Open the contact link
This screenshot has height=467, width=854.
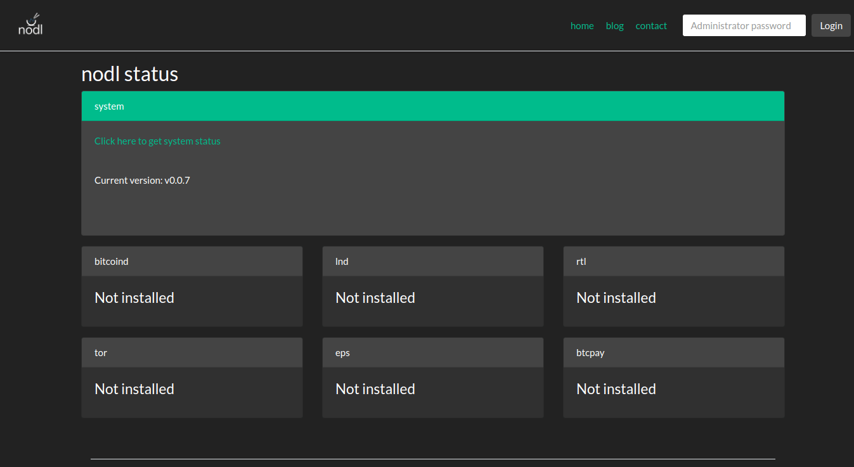tap(651, 26)
